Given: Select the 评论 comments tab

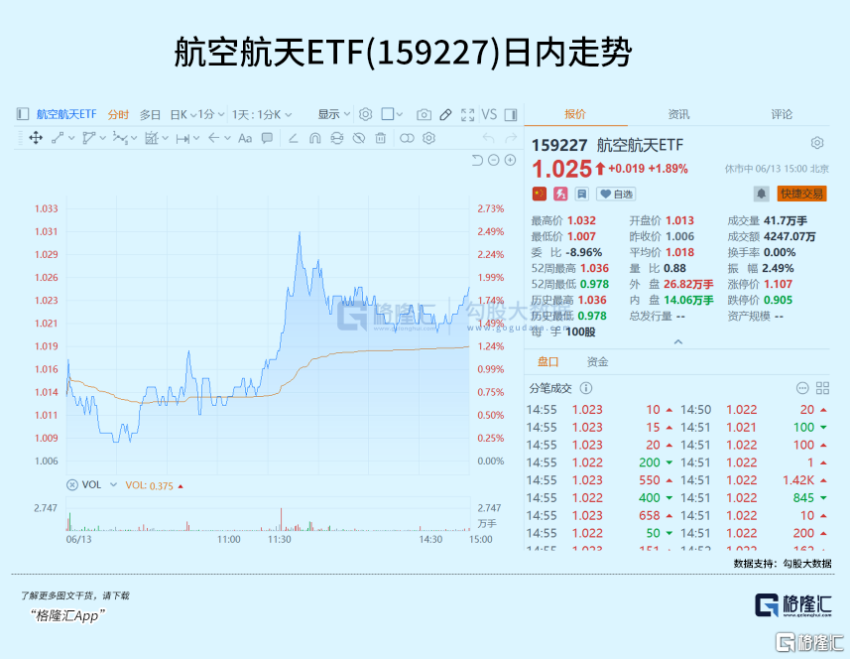Looking at the screenshot, I should point(782,114).
